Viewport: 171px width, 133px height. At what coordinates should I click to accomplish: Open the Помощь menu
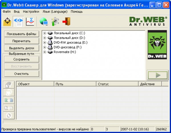point(77,12)
